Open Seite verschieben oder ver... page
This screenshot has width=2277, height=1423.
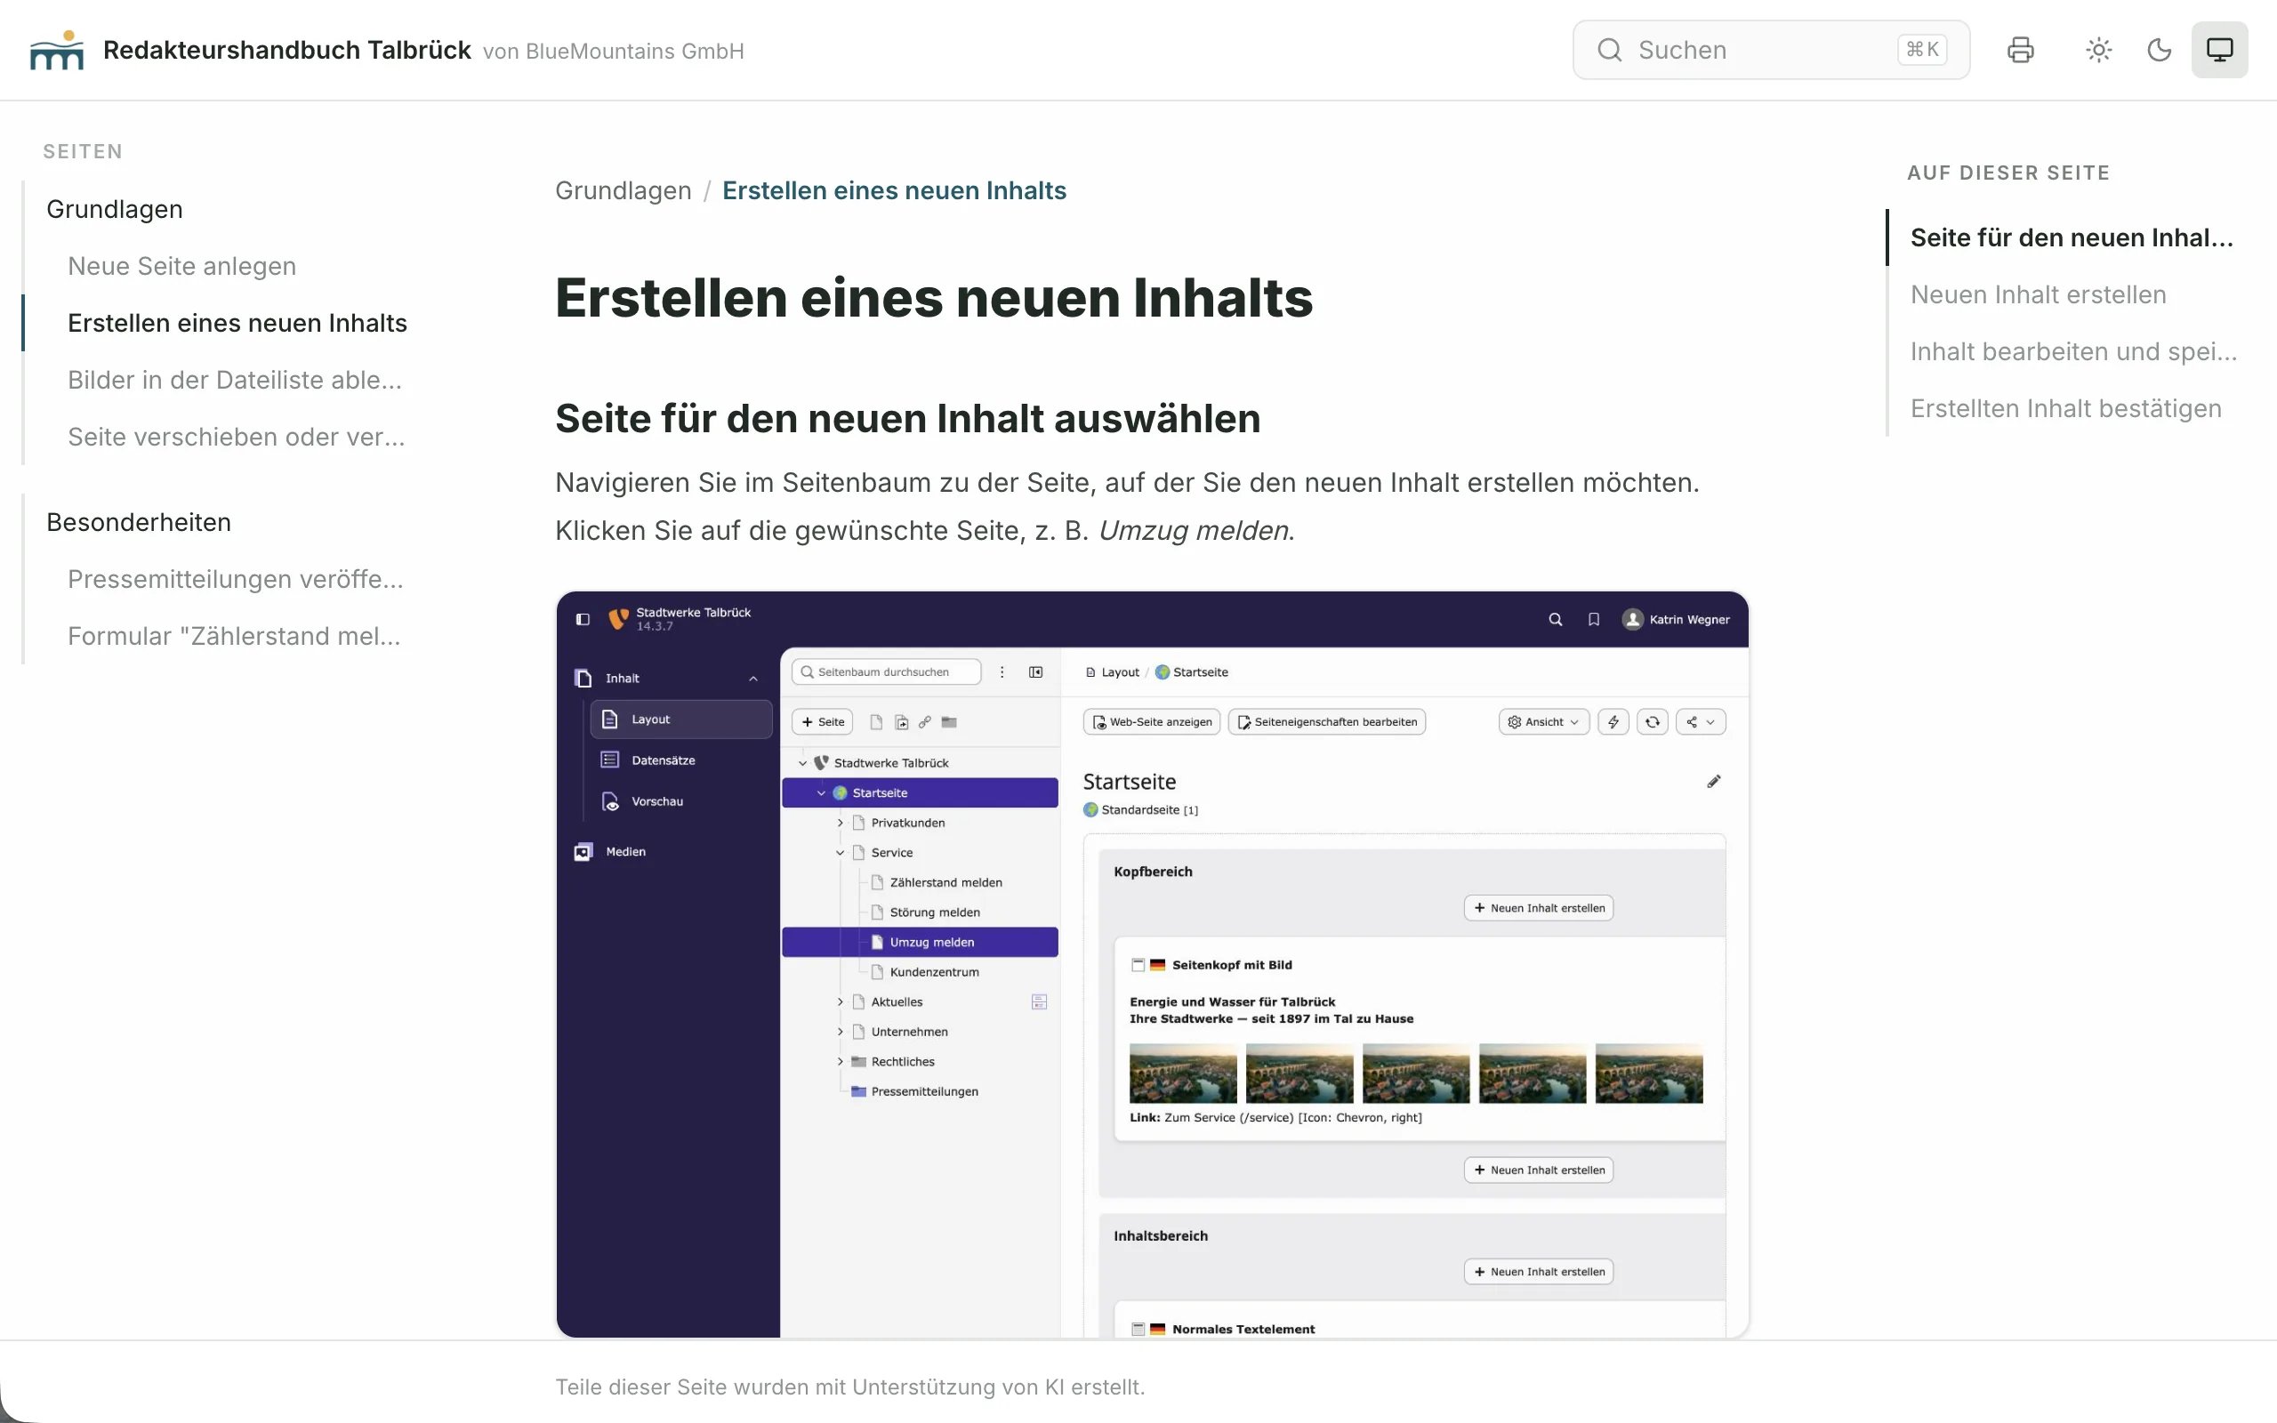(237, 437)
